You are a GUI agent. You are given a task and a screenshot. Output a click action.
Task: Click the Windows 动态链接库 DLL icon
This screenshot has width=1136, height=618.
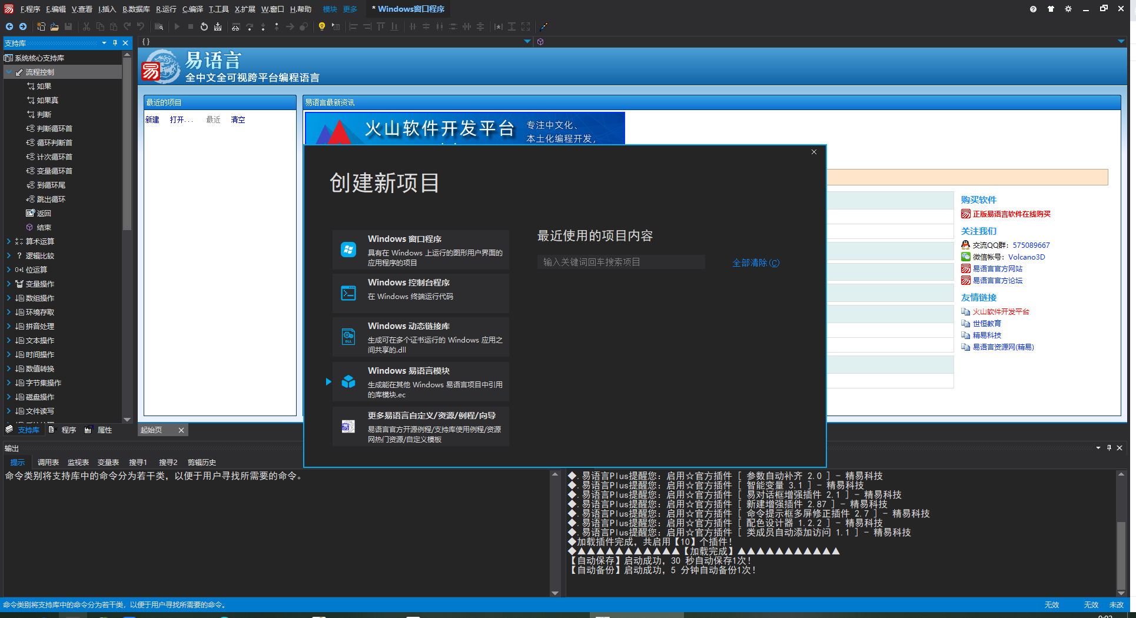(348, 336)
